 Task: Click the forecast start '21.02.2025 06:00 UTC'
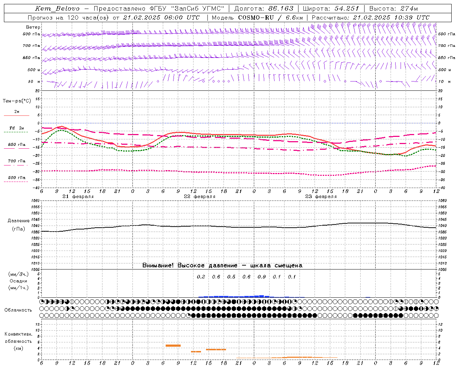(x=161, y=18)
